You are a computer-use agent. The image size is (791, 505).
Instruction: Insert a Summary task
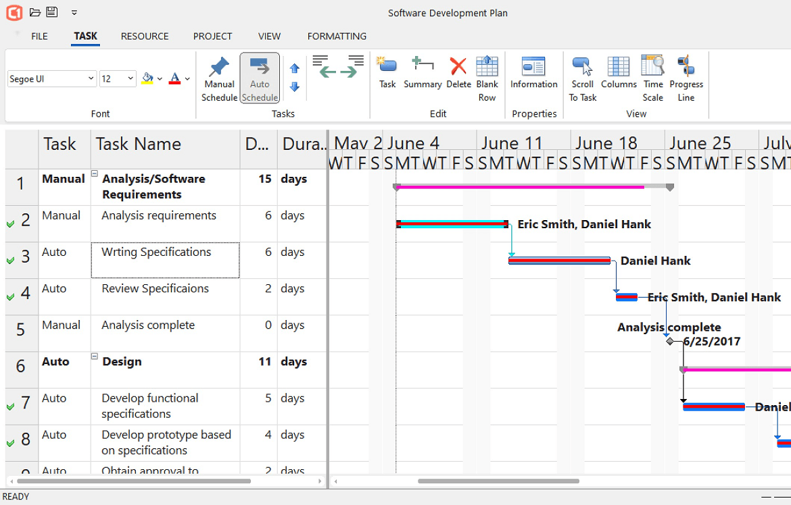423,73
